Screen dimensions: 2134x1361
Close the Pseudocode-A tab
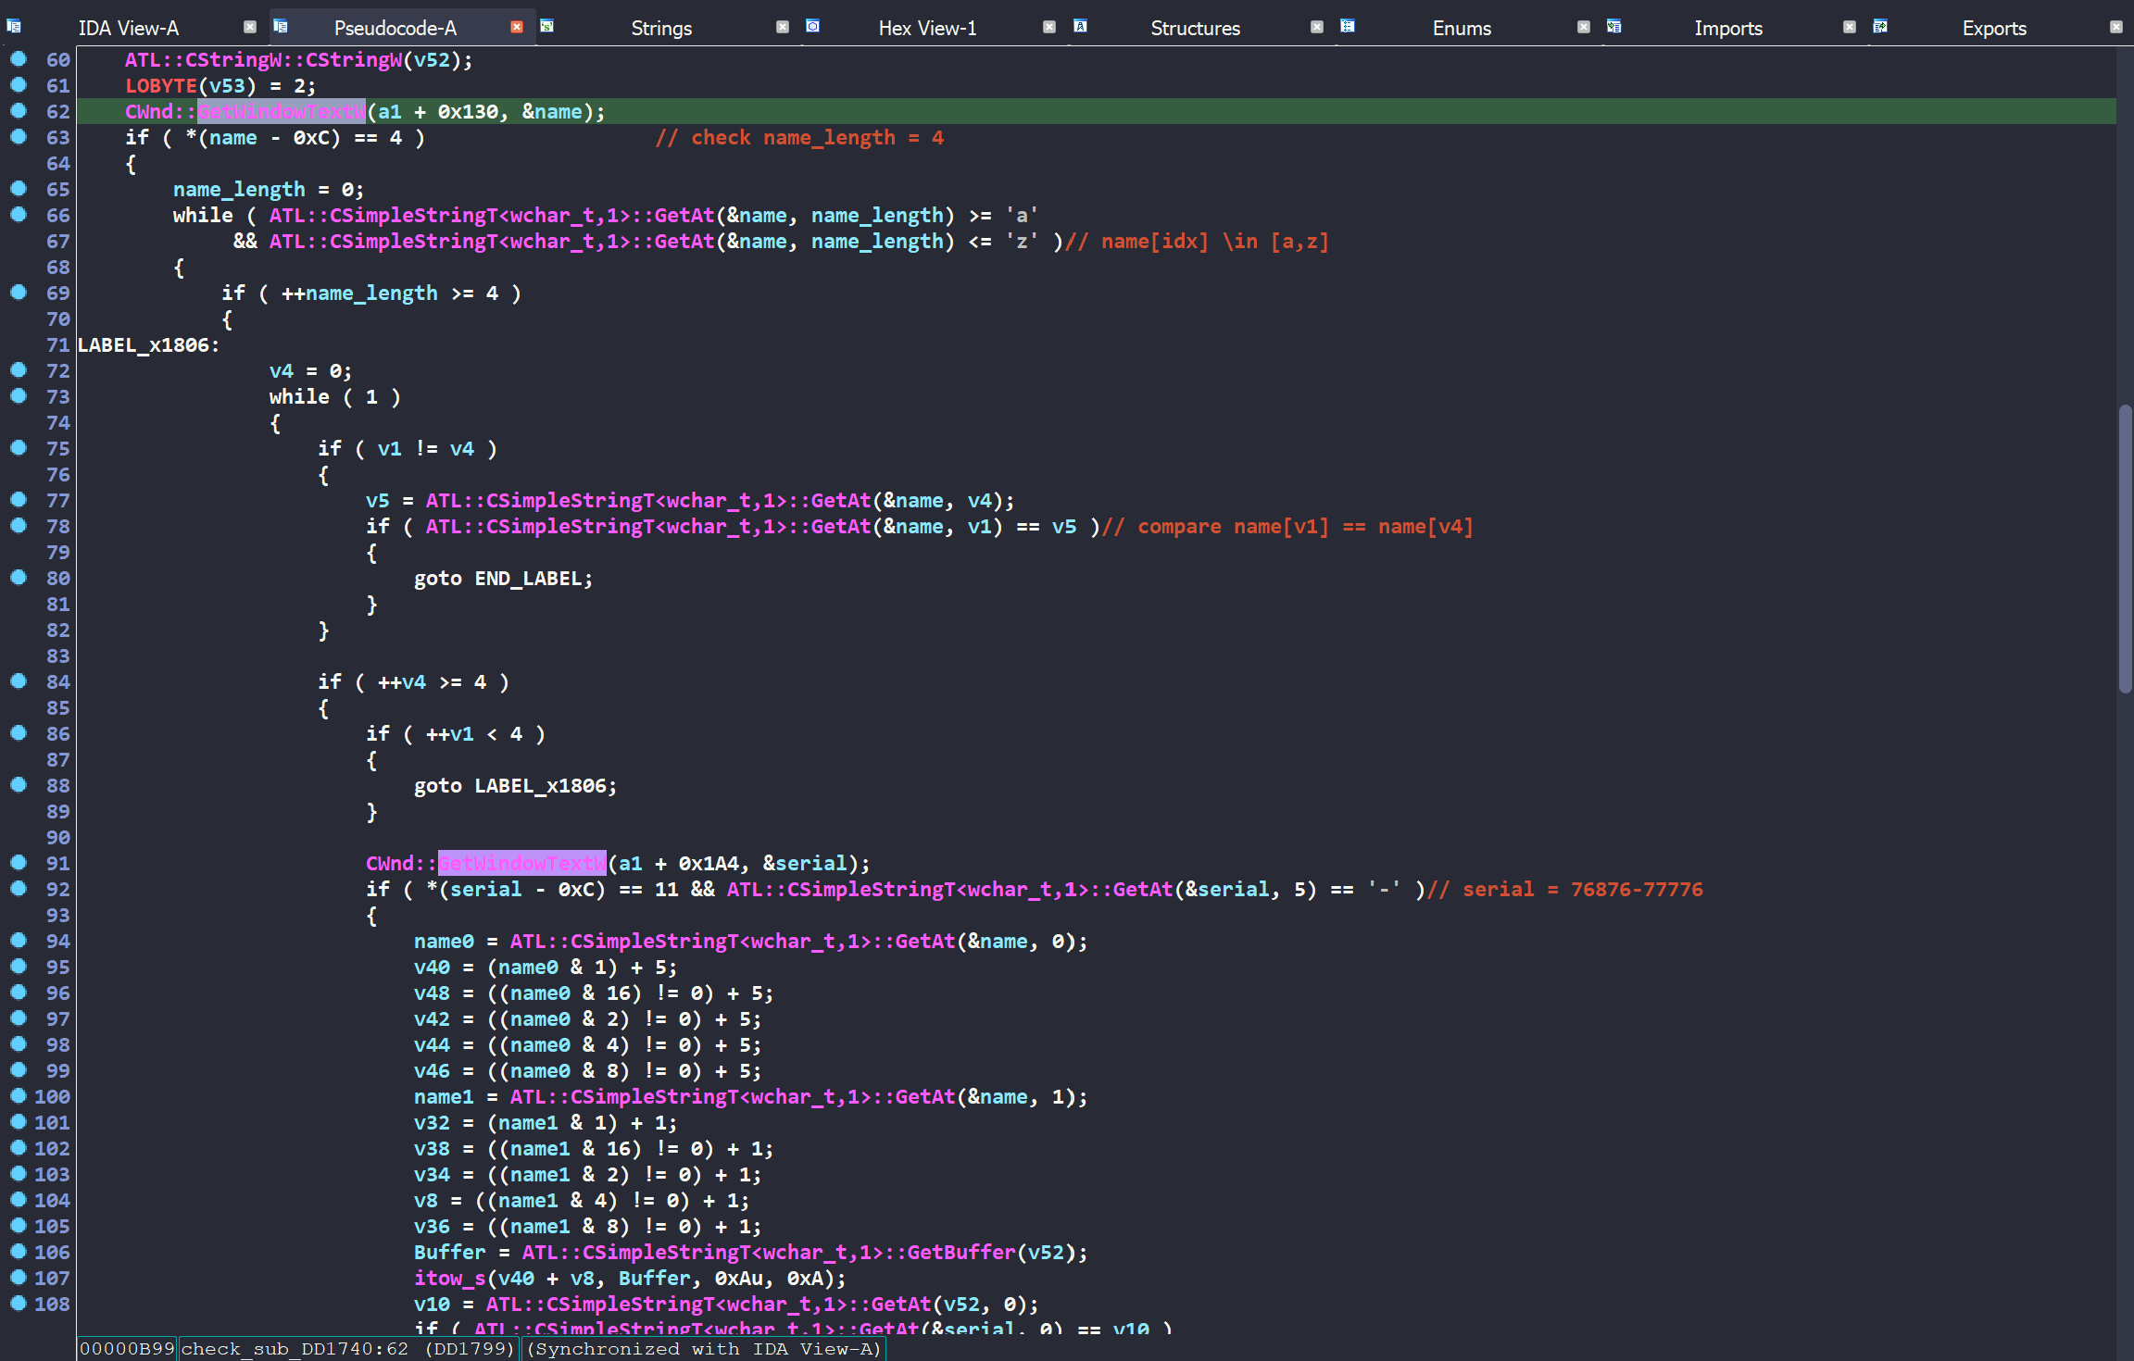click(x=517, y=27)
